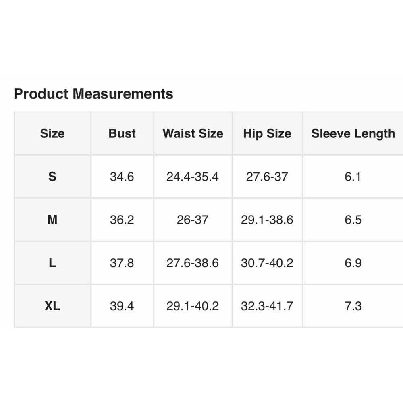
Task: Select the Size column header
Action: click(52, 133)
